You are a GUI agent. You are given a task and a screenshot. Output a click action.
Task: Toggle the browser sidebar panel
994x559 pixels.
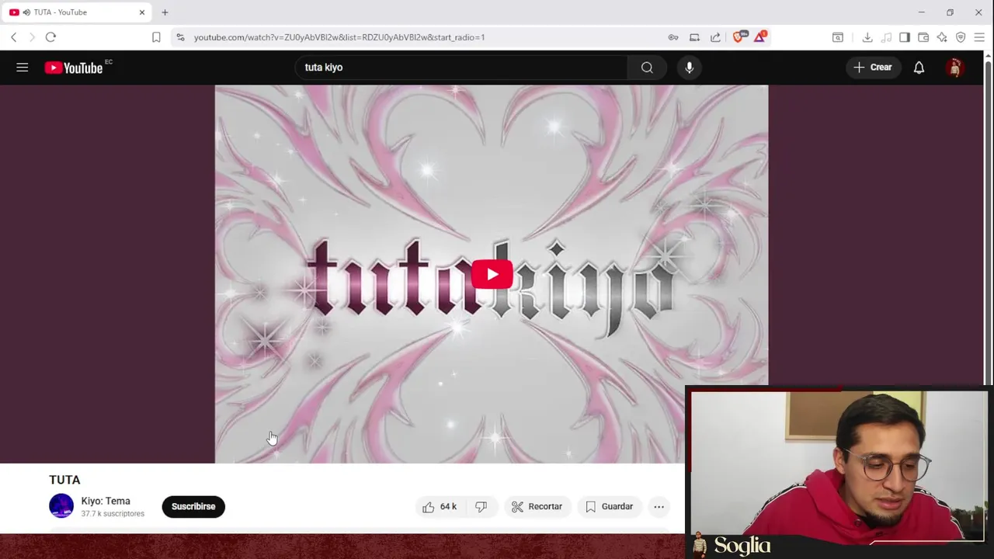coord(905,37)
